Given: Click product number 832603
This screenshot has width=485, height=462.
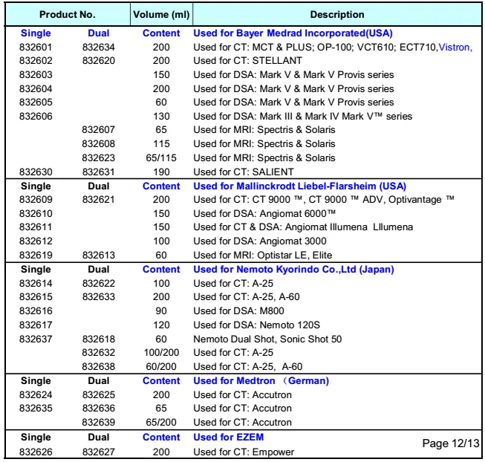Looking at the screenshot, I should pyautogui.click(x=36, y=75).
